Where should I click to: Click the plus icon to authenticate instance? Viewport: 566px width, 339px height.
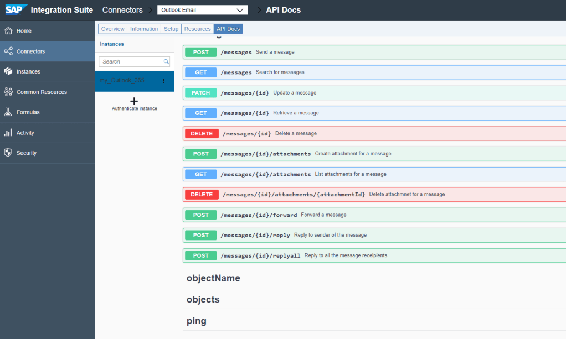click(134, 101)
